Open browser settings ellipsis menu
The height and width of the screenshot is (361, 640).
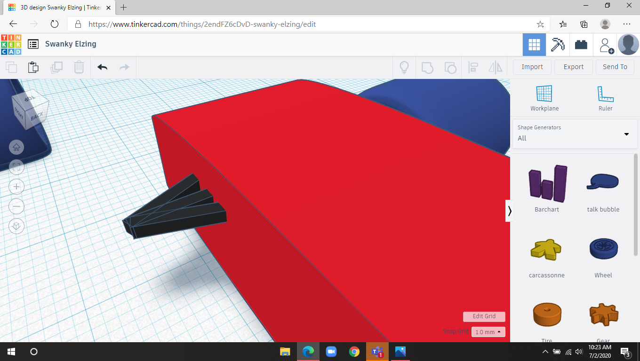point(626,24)
